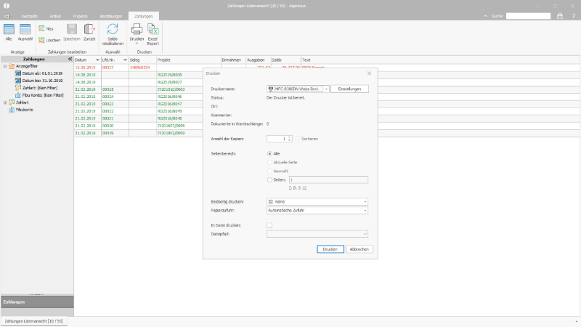The height and width of the screenshot is (327, 581).
Task: Open the Papierzufuhr dropdown
Action: coord(365,210)
